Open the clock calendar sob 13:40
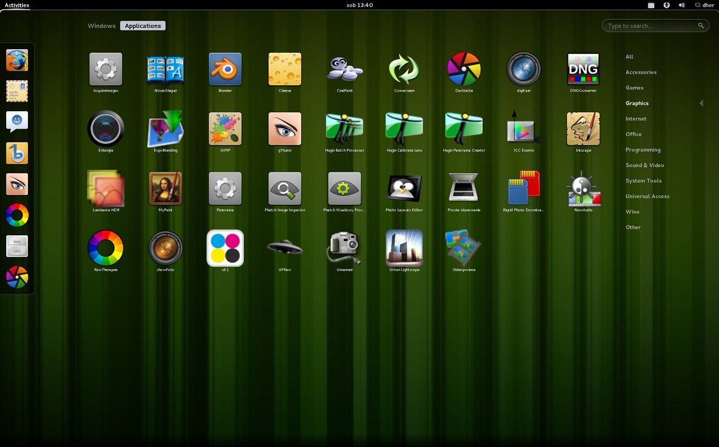 [359, 5]
